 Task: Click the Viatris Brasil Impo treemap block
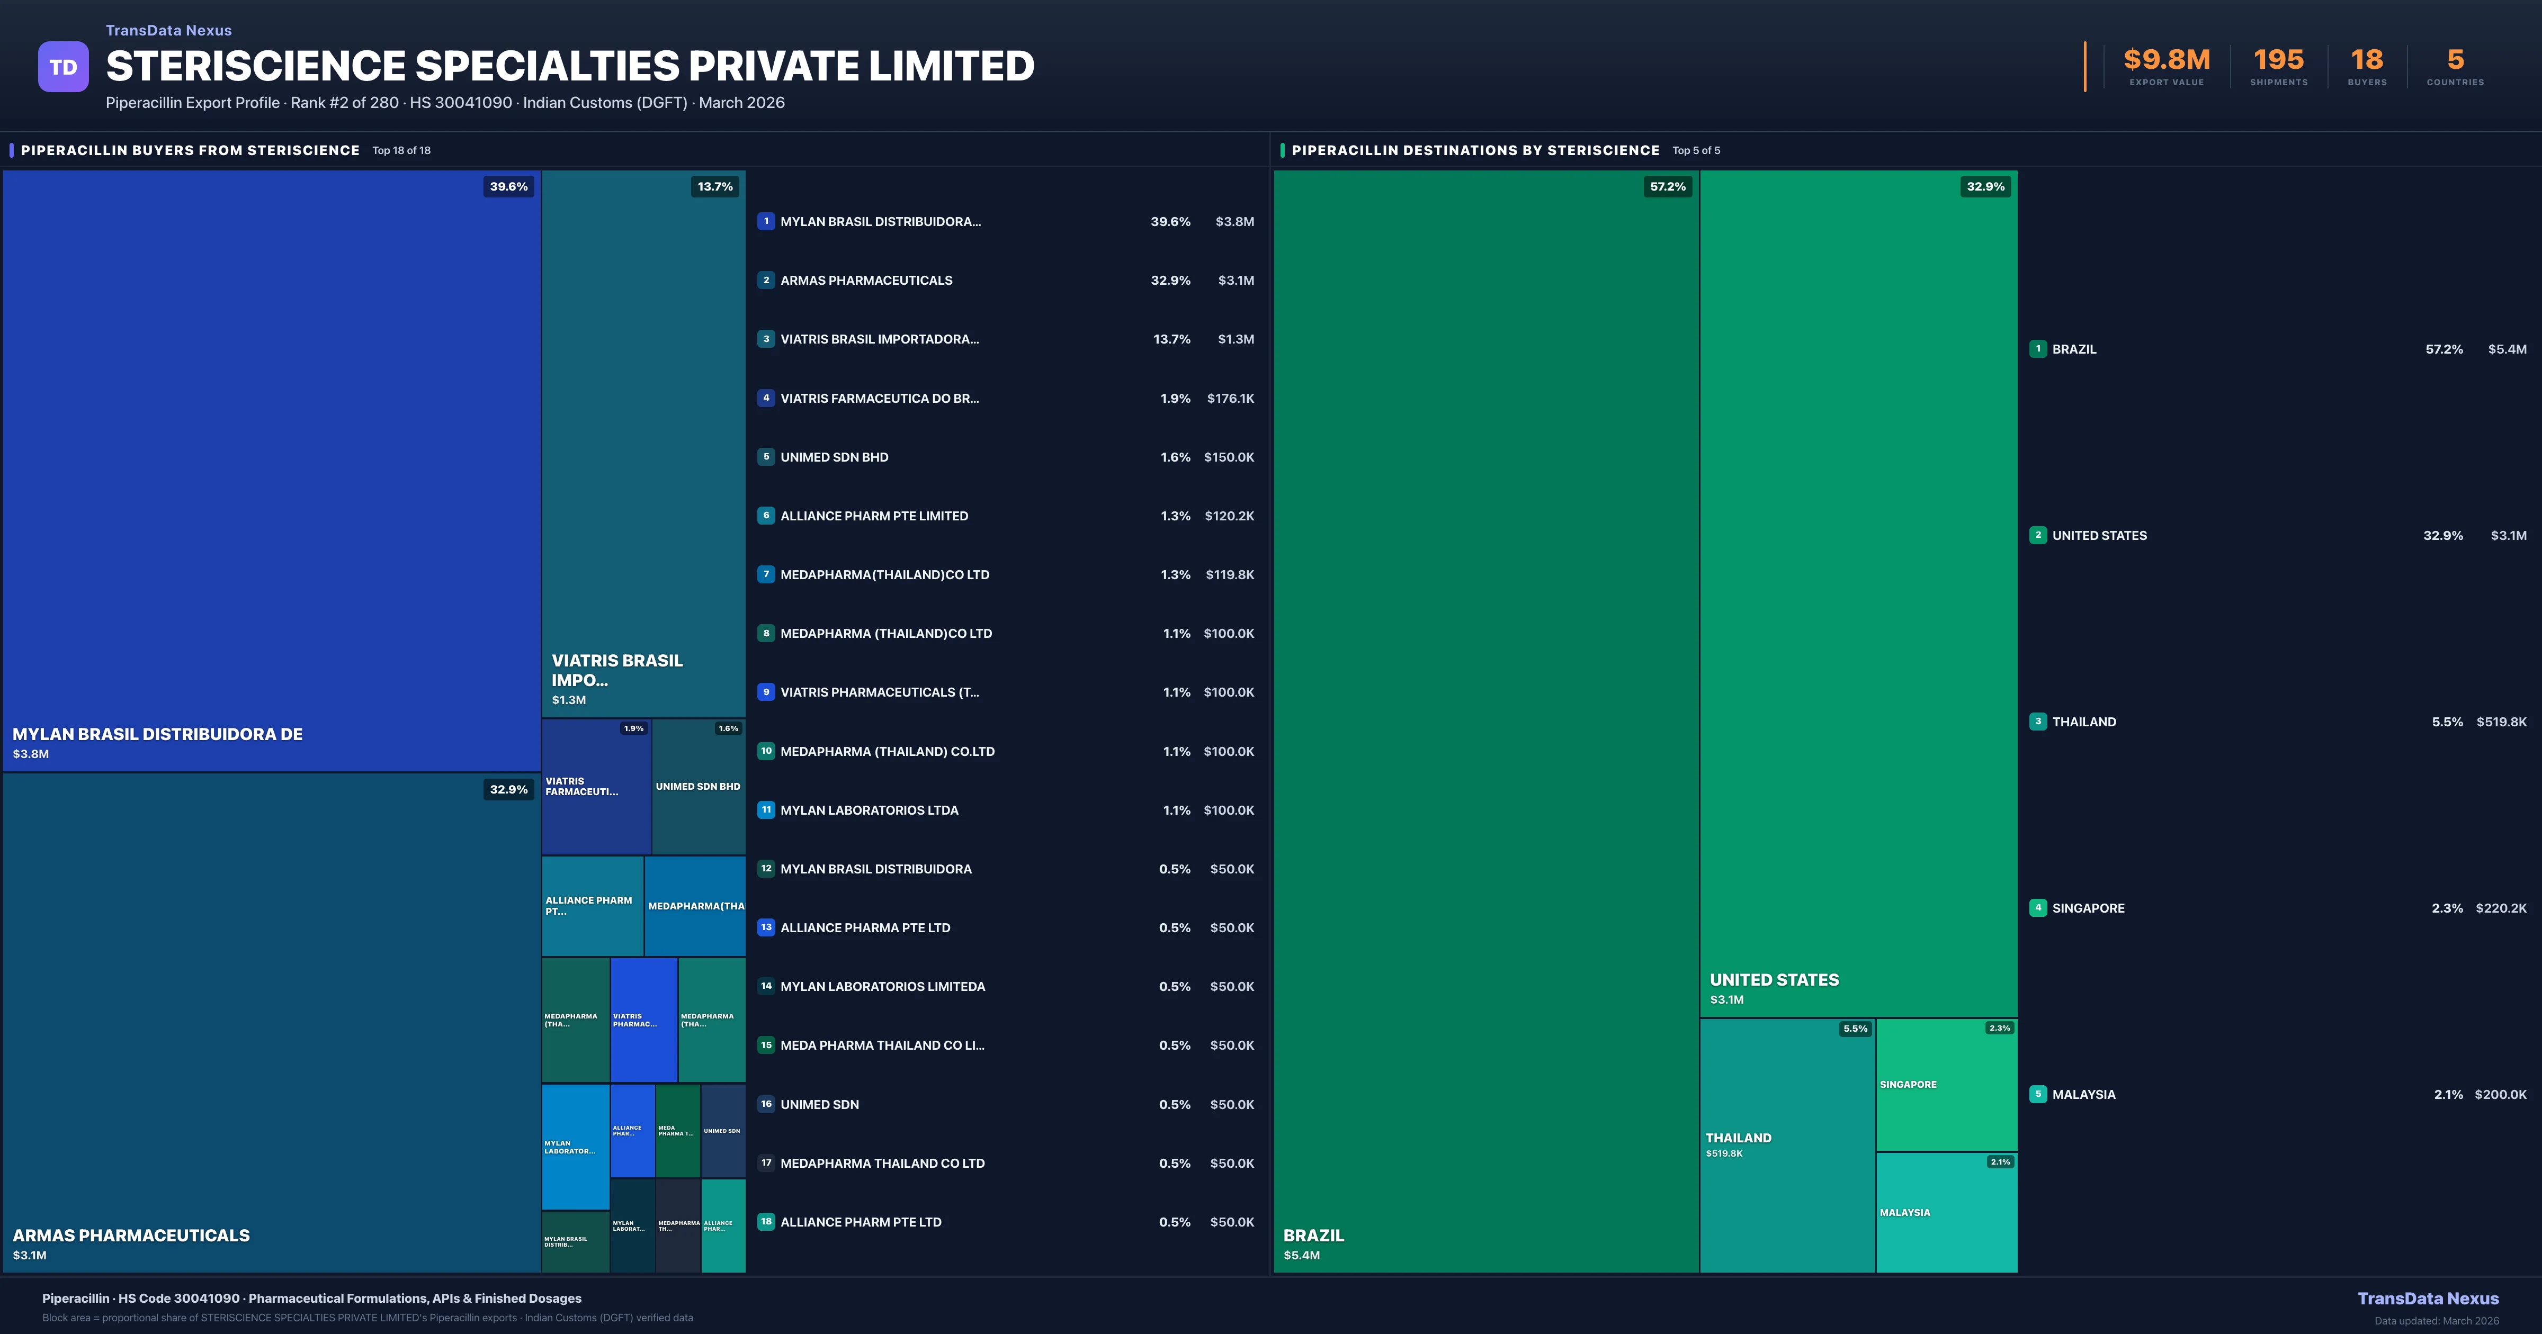[642, 444]
